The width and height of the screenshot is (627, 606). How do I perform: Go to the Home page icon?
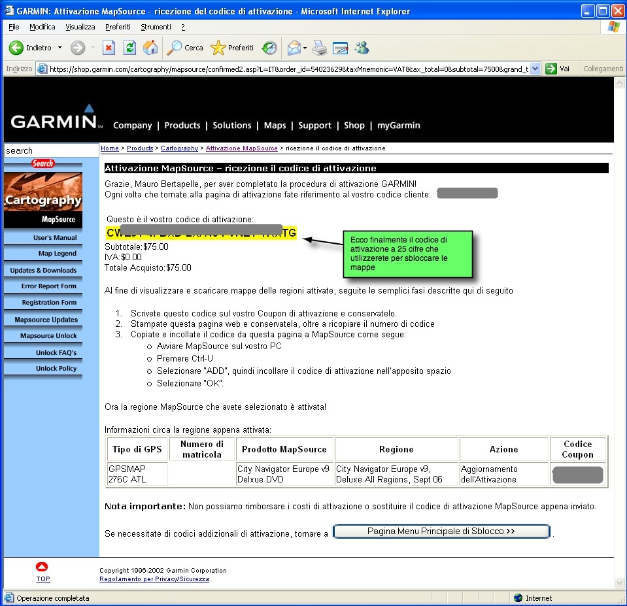click(150, 48)
